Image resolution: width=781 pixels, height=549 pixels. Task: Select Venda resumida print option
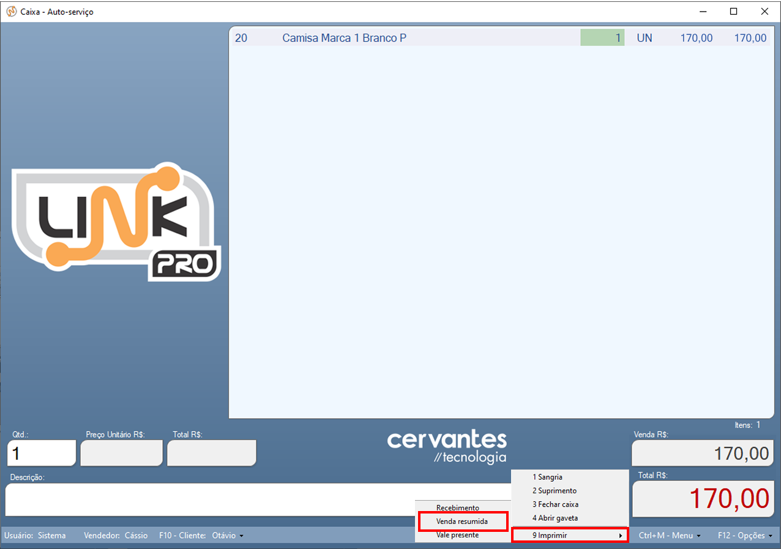pos(462,521)
